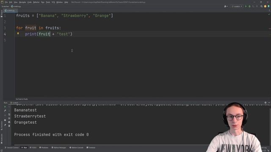Open Run panel gear settings icon
The image size is (271, 152).
(x=265, y=103)
